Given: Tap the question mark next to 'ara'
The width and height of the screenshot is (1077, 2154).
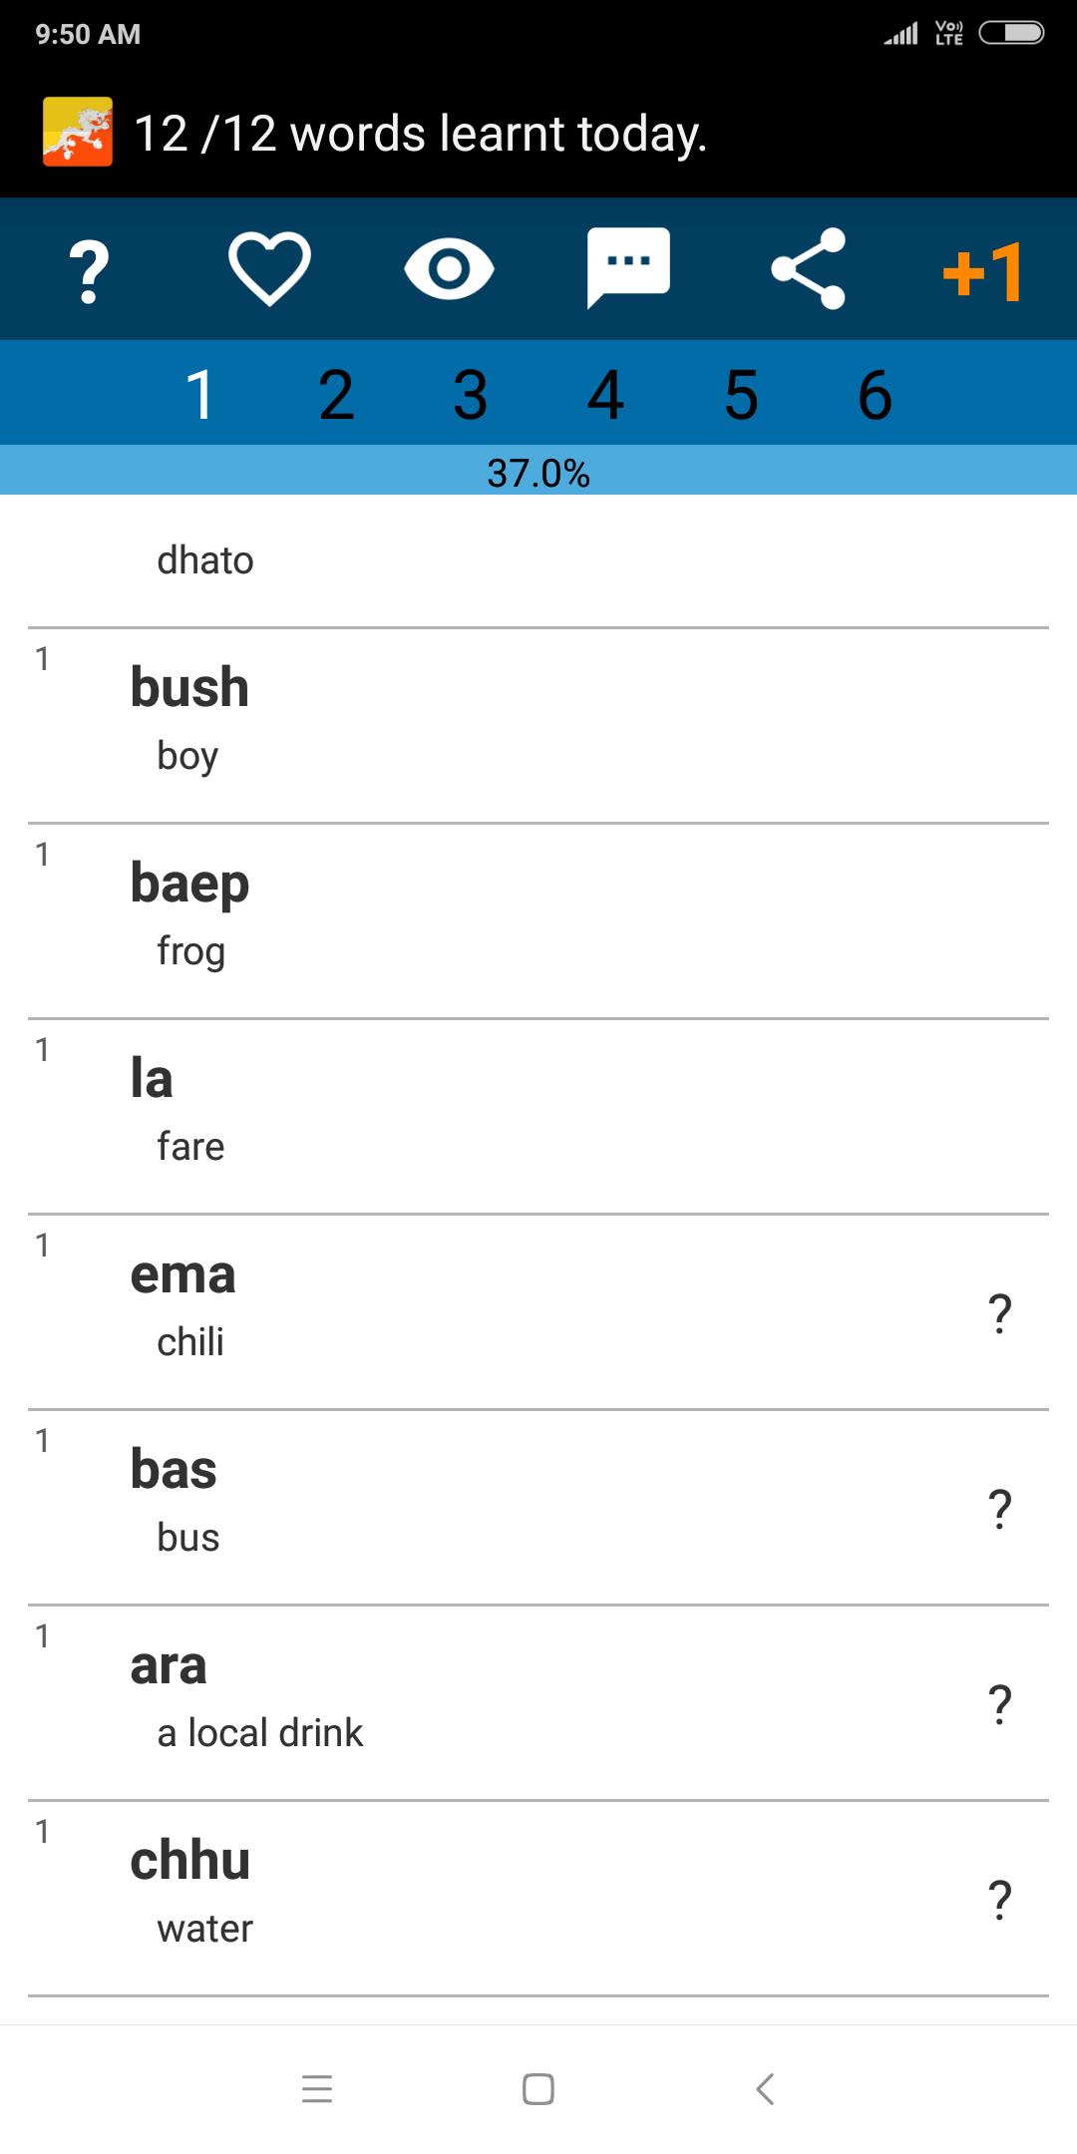Looking at the screenshot, I should click(x=999, y=1704).
